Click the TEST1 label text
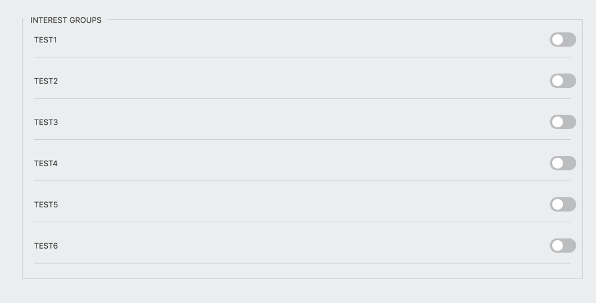The image size is (596, 303). point(45,40)
